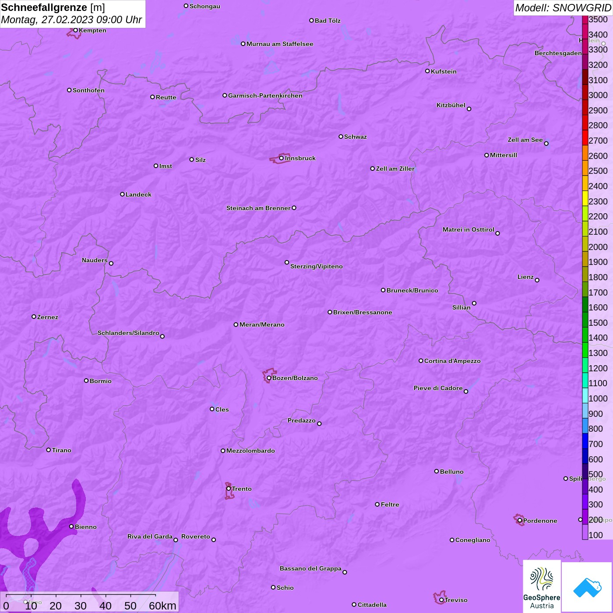Click the Pieve di Cadore label
The height and width of the screenshot is (613, 613).
click(438, 388)
